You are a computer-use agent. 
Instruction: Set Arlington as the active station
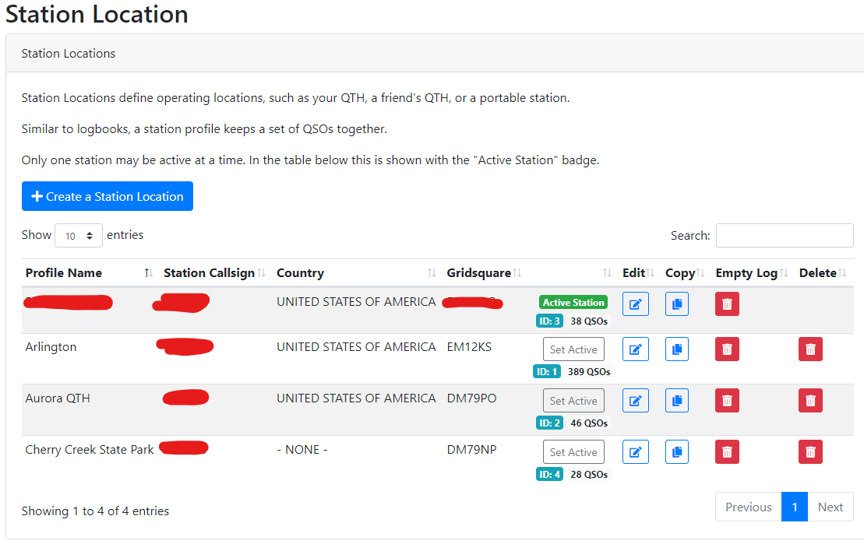(573, 349)
